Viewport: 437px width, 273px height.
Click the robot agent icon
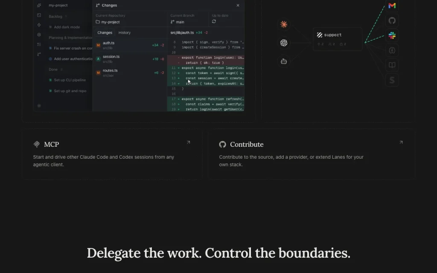pos(284,61)
